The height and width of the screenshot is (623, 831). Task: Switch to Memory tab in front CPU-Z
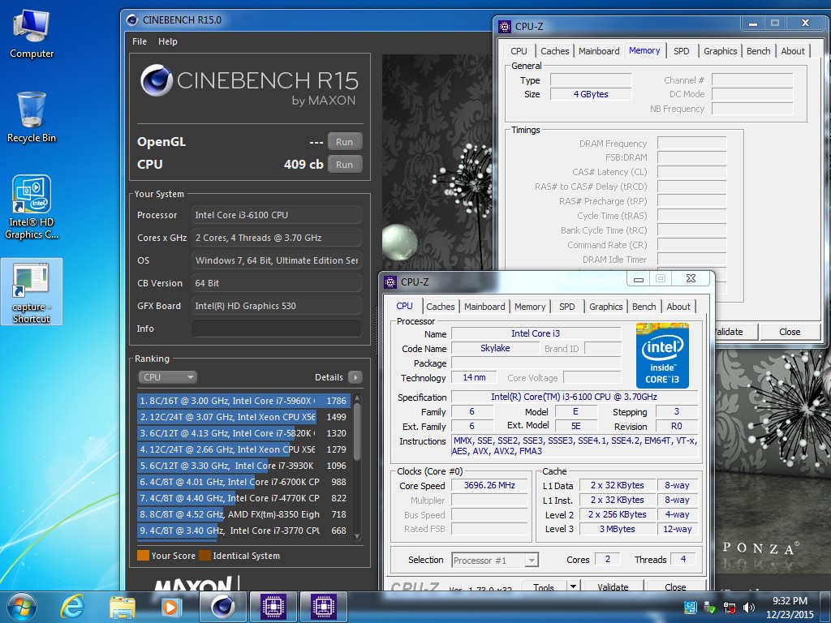[529, 307]
